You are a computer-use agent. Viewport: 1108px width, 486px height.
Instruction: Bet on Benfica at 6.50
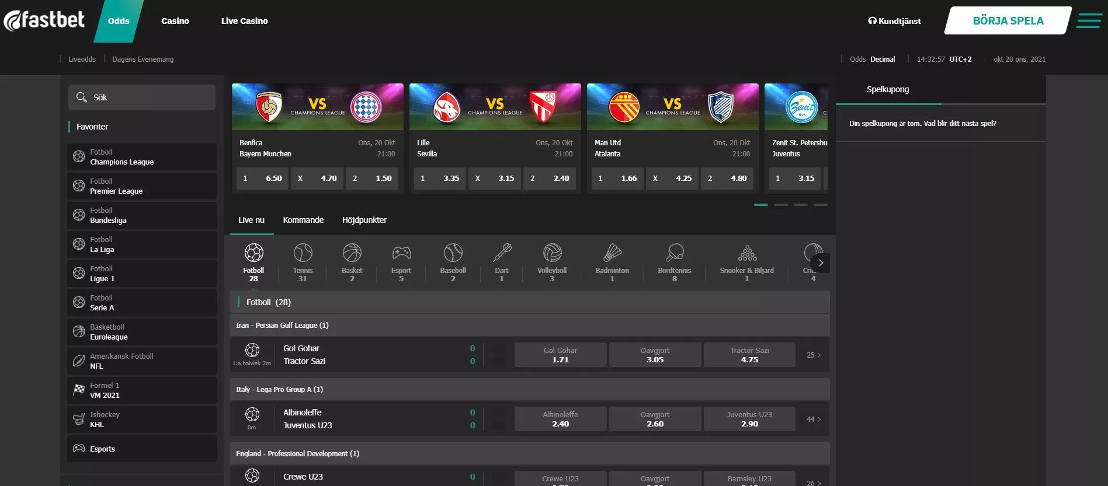pyautogui.click(x=262, y=179)
